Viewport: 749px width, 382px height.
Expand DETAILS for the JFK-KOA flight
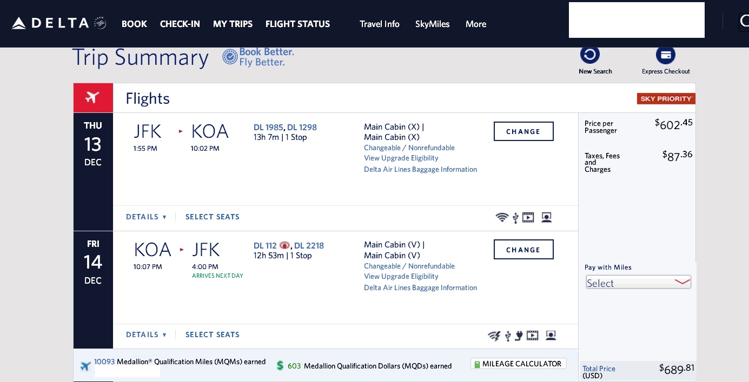[x=146, y=216]
